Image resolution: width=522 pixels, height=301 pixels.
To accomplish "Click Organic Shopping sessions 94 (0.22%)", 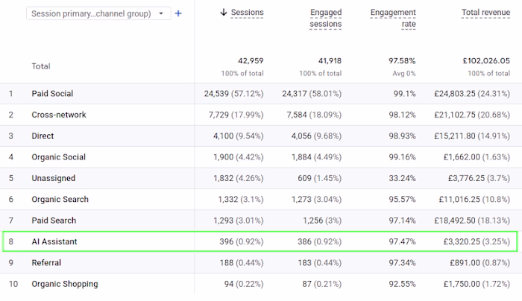I will click(244, 284).
